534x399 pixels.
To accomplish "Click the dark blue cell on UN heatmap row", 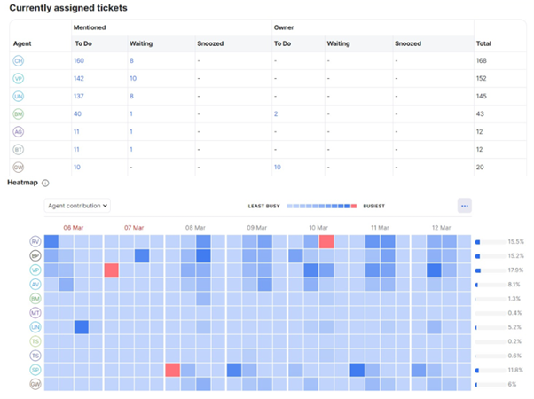I will pyautogui.click(x=82, y=327).
